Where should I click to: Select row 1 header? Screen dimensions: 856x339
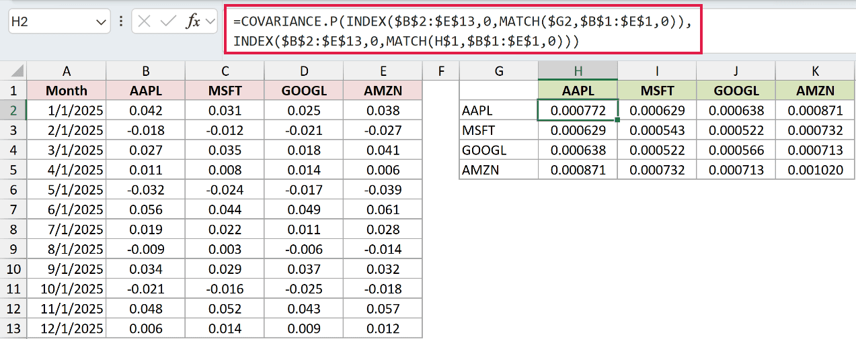(x=13, y=91)
